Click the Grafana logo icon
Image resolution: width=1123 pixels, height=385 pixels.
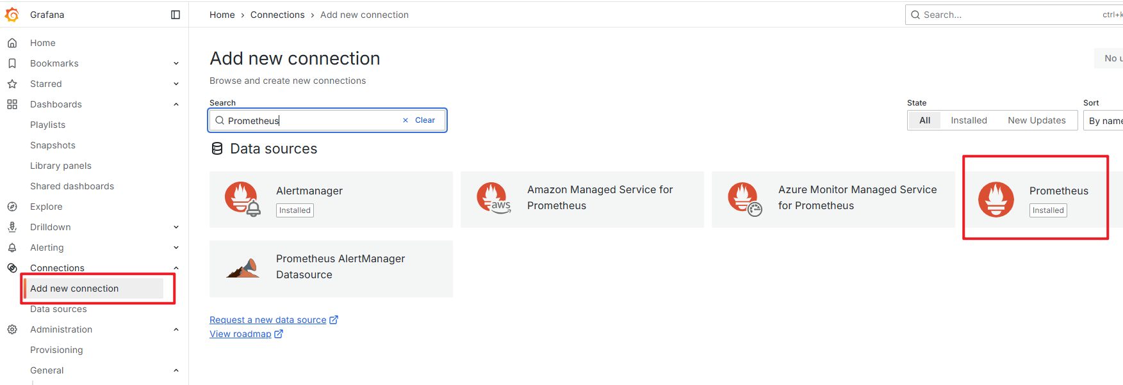pos(12,15)
